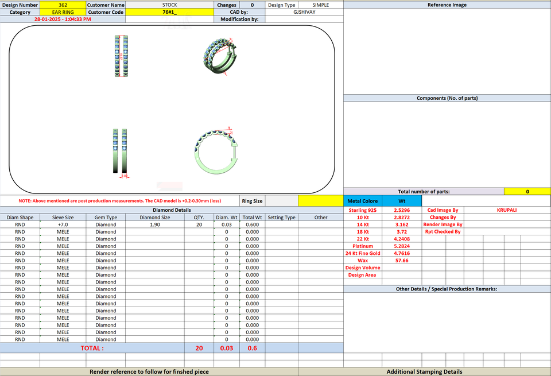Select the Wax weight 57.66
Image resolution: width=551 pixels, height=376 pixels.
(x=402, y=261)
